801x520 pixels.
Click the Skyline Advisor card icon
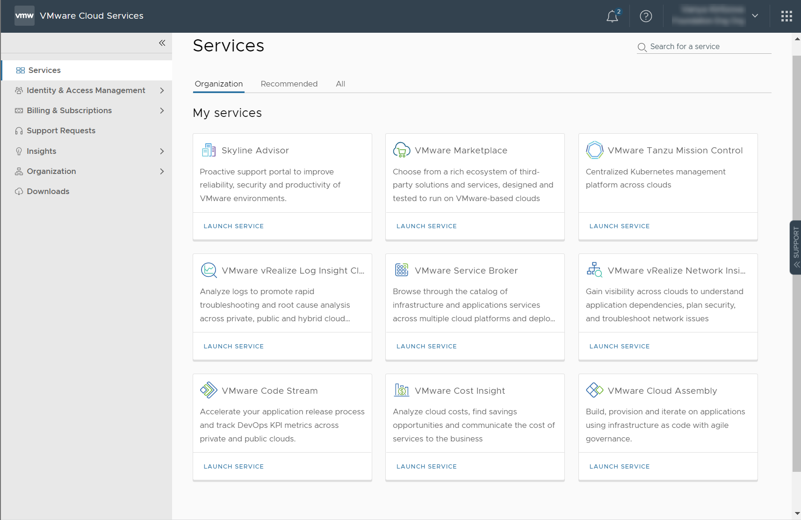click(x=209, y=150)
